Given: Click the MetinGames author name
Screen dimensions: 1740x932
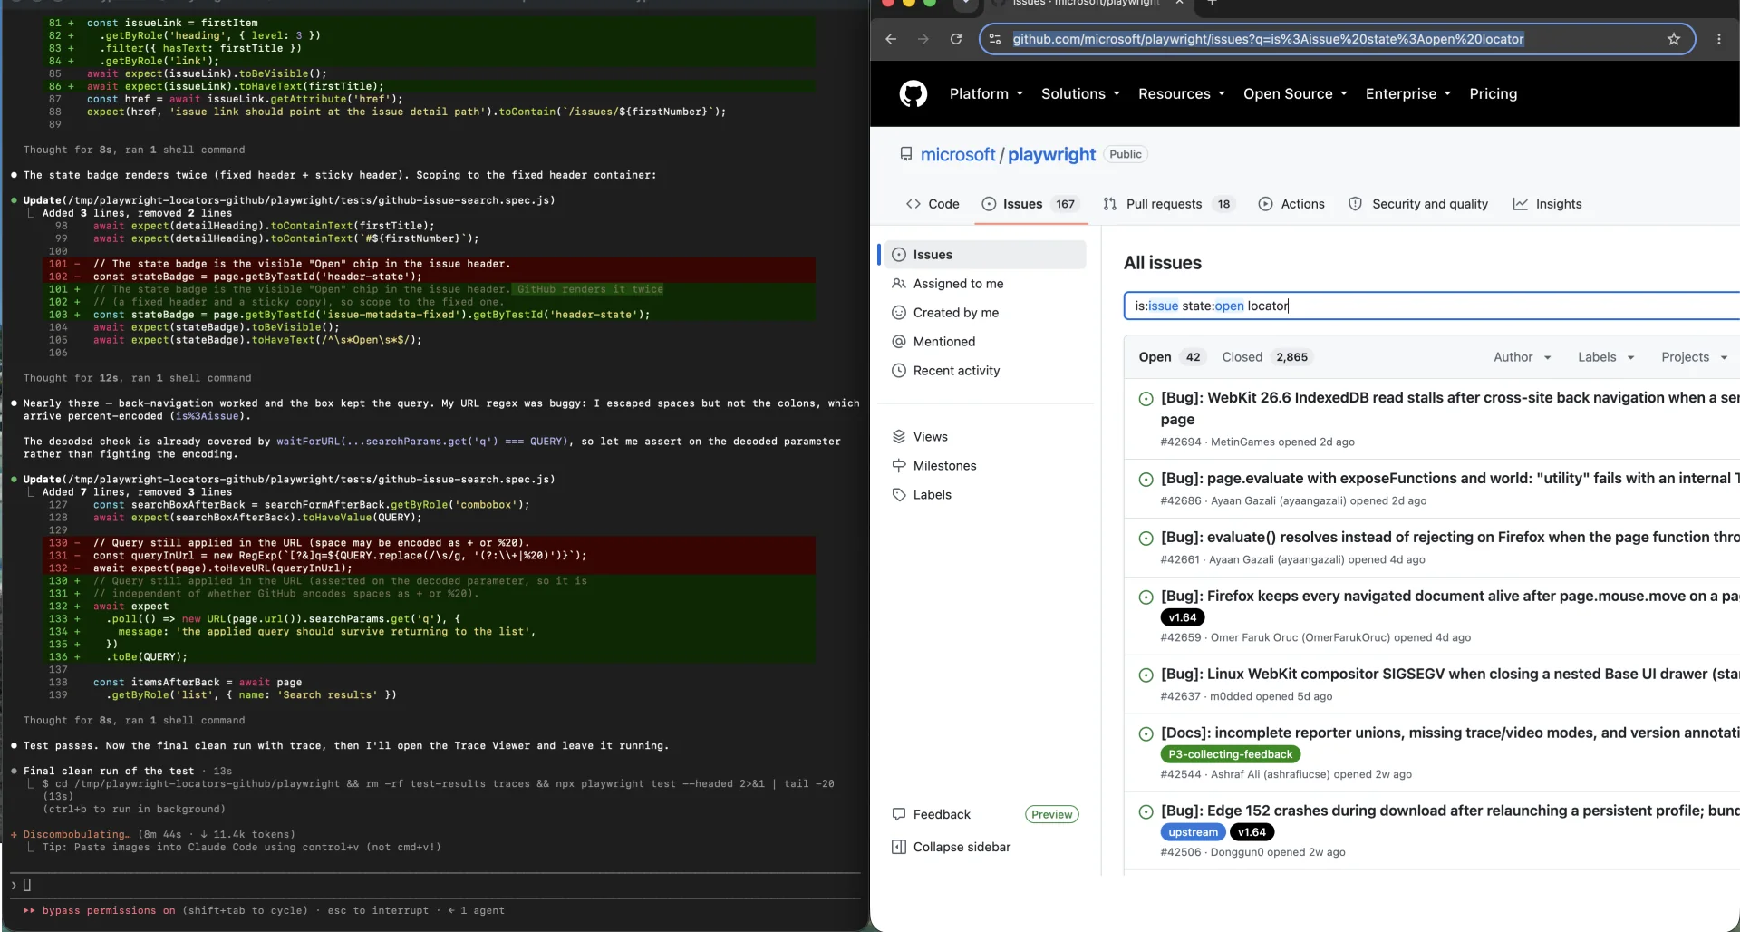Looking at the screenshot, I should coord(1242,442).
